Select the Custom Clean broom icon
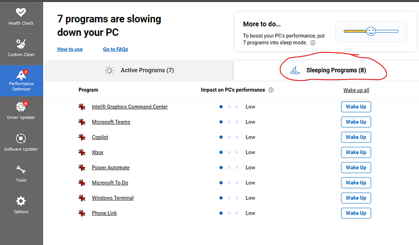 [21, 44]
